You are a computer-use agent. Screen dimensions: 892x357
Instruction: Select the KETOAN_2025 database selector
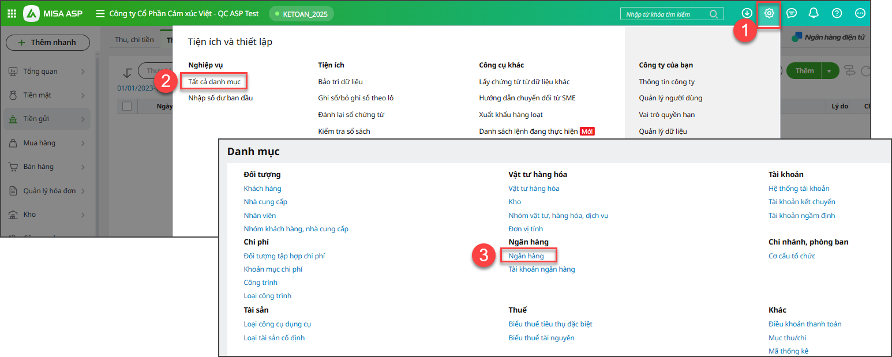[x=301, y=13]
